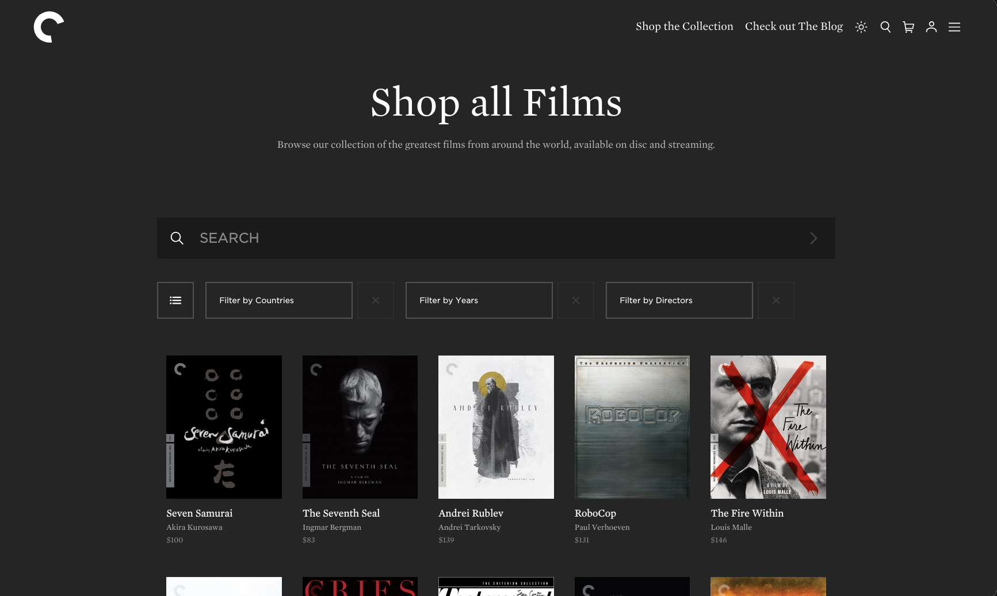997x596 pixels.
Task: Open the user account icon
Action: pos(931,27)
